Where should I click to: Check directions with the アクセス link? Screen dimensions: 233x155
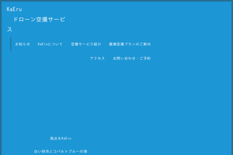click(x=97, y=59)
